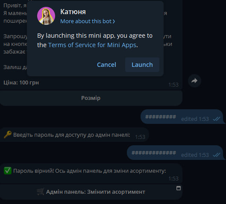Click the key emoji in password prompt
Screen dimensions: 226x204
pos(8,135)
